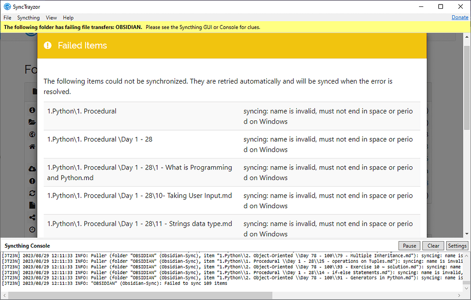This screenshot has height=300, width=471.
Task: Click the error exclamation icon in the sidebar
Action: [x=32, y=181]
